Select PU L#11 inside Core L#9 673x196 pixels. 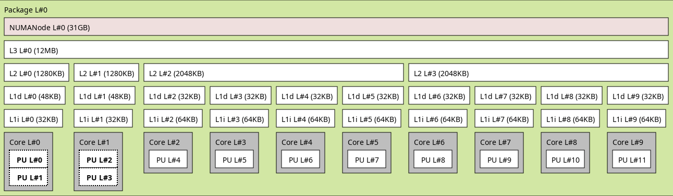(x=631, y=160)
